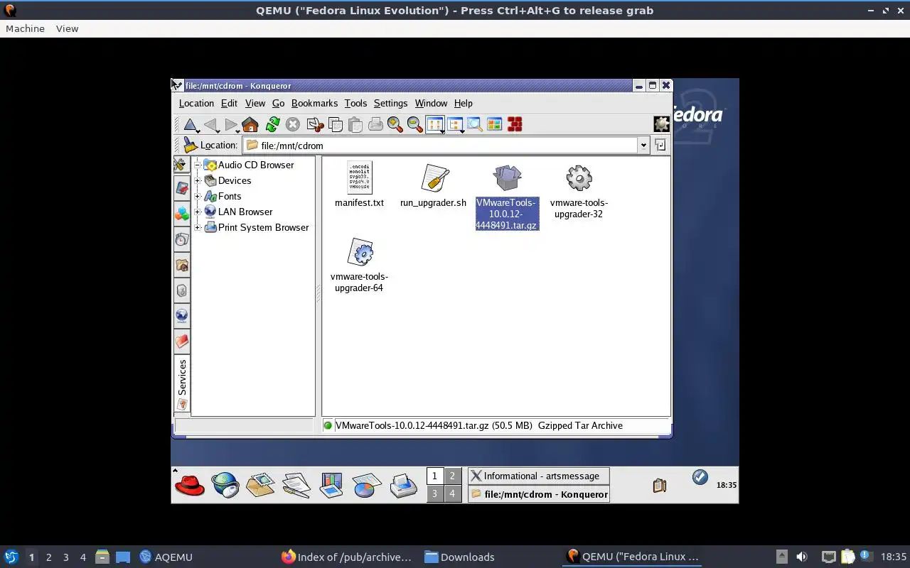Screen dimensions: 910x568
Task: Open the Settings menu
Action: point(390,103)
